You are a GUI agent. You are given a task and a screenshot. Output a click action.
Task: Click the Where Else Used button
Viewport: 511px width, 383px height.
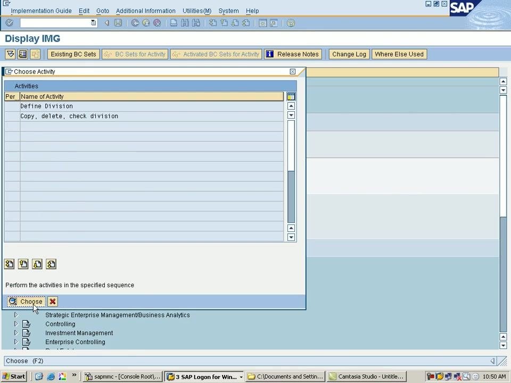pyautogui.click(x=399, y=54)
